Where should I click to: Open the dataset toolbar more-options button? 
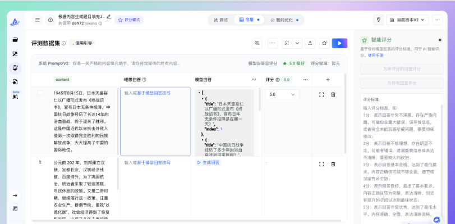273,43
